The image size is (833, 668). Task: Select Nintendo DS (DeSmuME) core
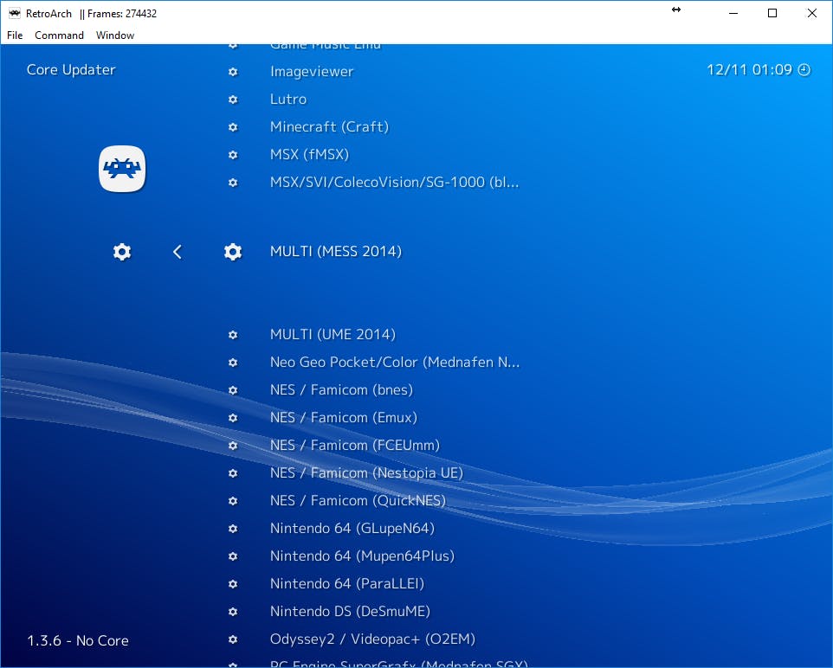click(350, 611)
